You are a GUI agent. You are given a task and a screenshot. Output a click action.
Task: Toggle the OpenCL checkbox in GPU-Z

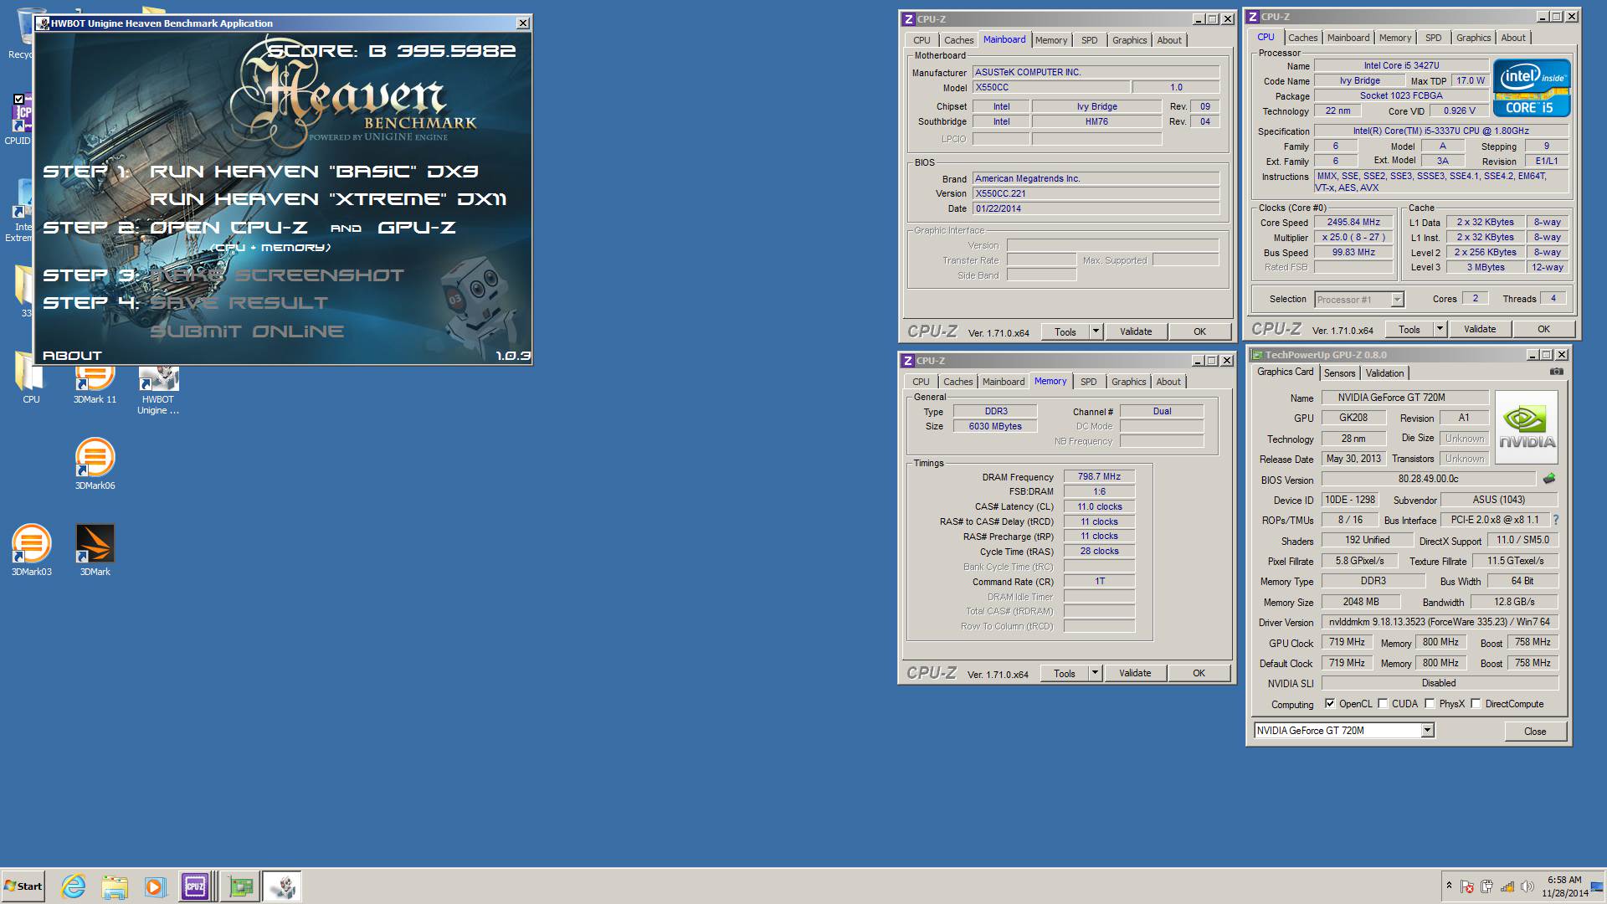coord(1330,703)
